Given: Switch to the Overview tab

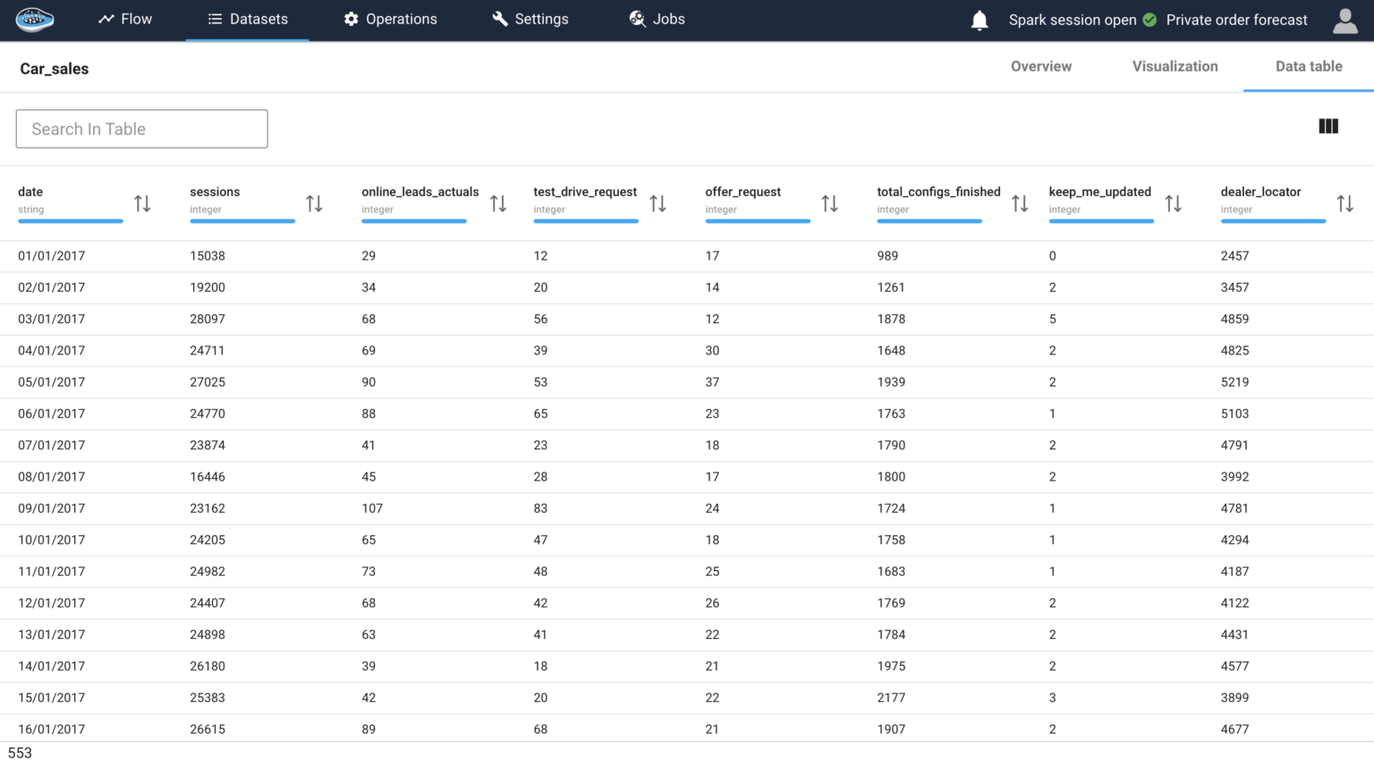Looking at the screenshot, I should 1040,66.
